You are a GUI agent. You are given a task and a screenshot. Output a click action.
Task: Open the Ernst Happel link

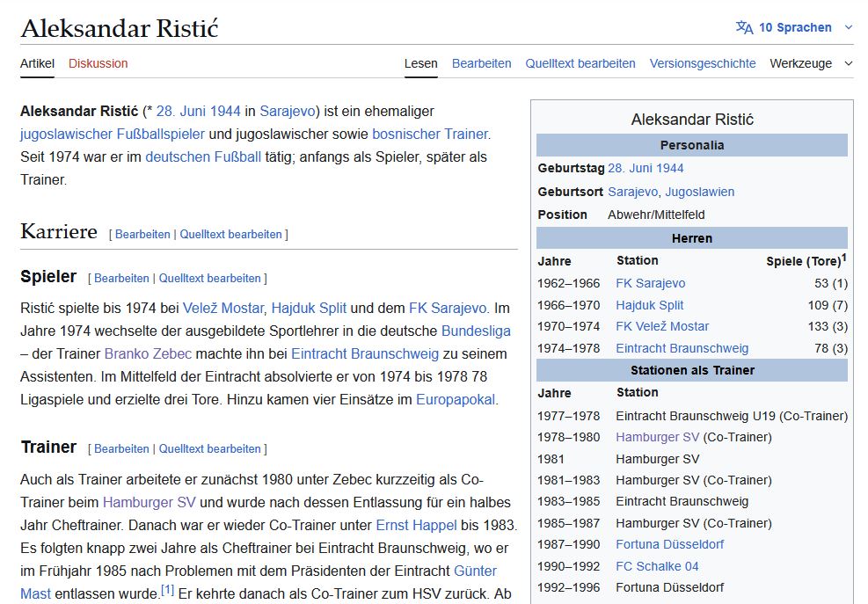click(x=416, y=526)
